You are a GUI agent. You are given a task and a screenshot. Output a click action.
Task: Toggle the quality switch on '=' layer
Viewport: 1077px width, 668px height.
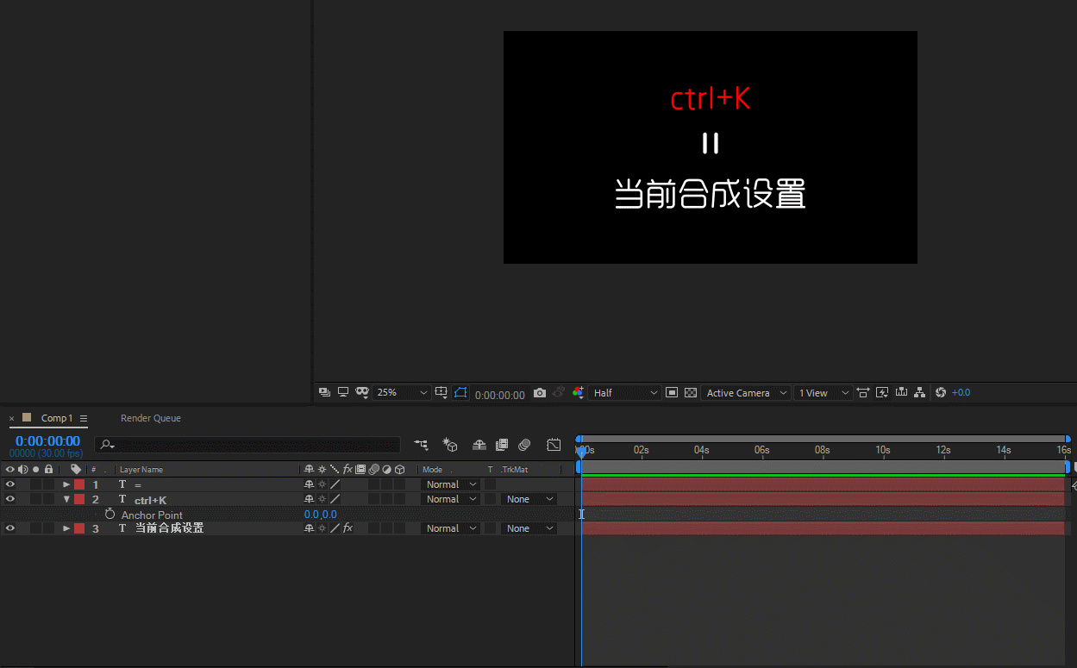[x=335, y=484]
